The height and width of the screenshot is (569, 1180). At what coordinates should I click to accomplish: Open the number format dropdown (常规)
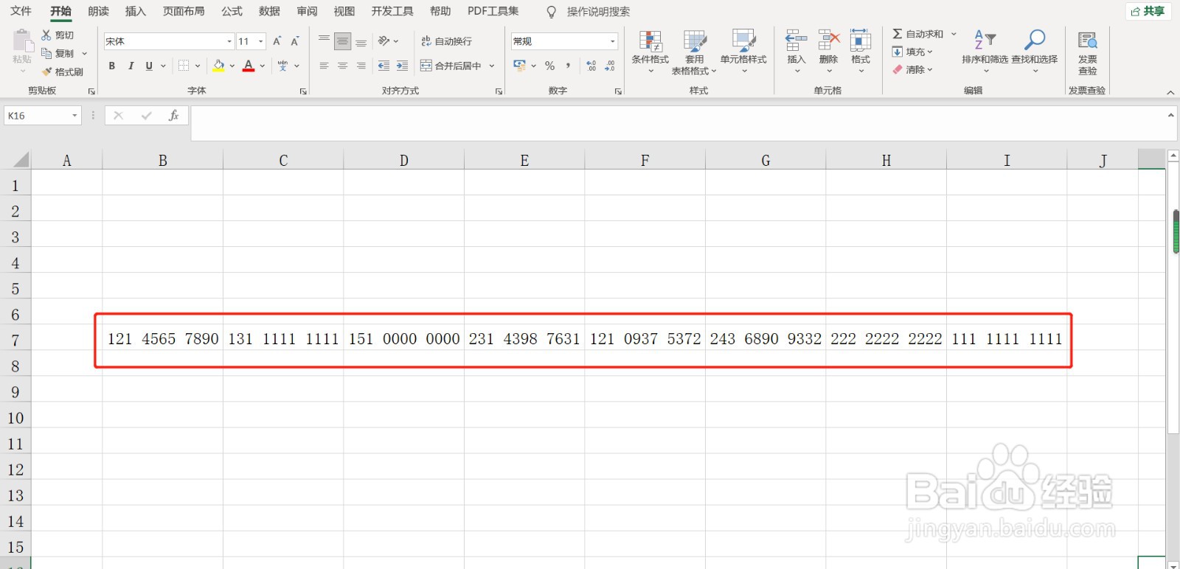tap(613, 41)
